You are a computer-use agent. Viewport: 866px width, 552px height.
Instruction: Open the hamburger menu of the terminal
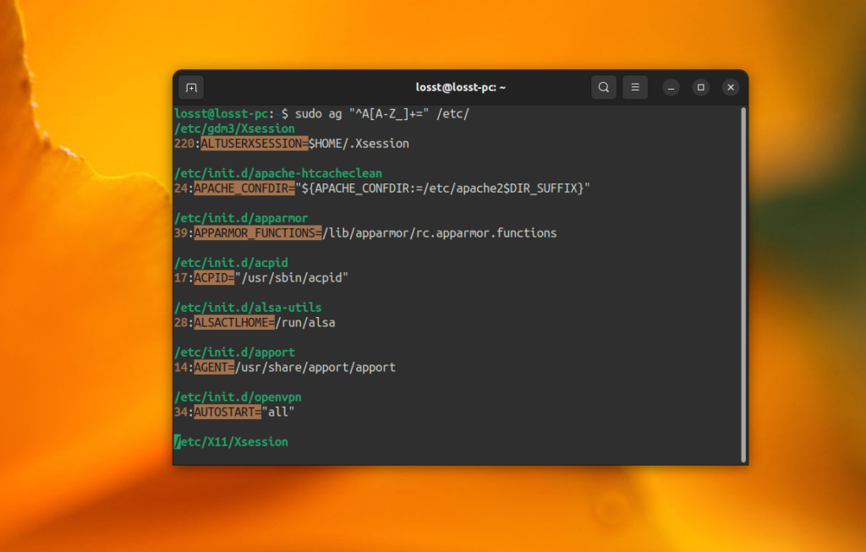(x=633, y=87)
